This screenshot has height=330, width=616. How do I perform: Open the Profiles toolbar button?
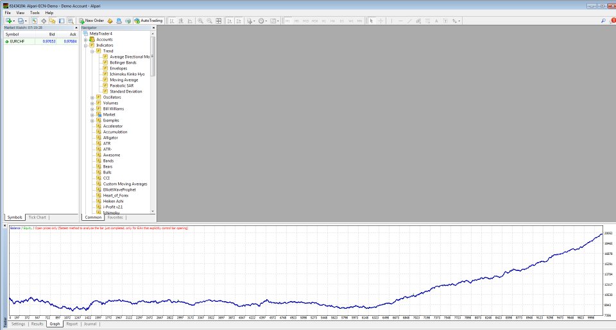[x=22, y=21]
